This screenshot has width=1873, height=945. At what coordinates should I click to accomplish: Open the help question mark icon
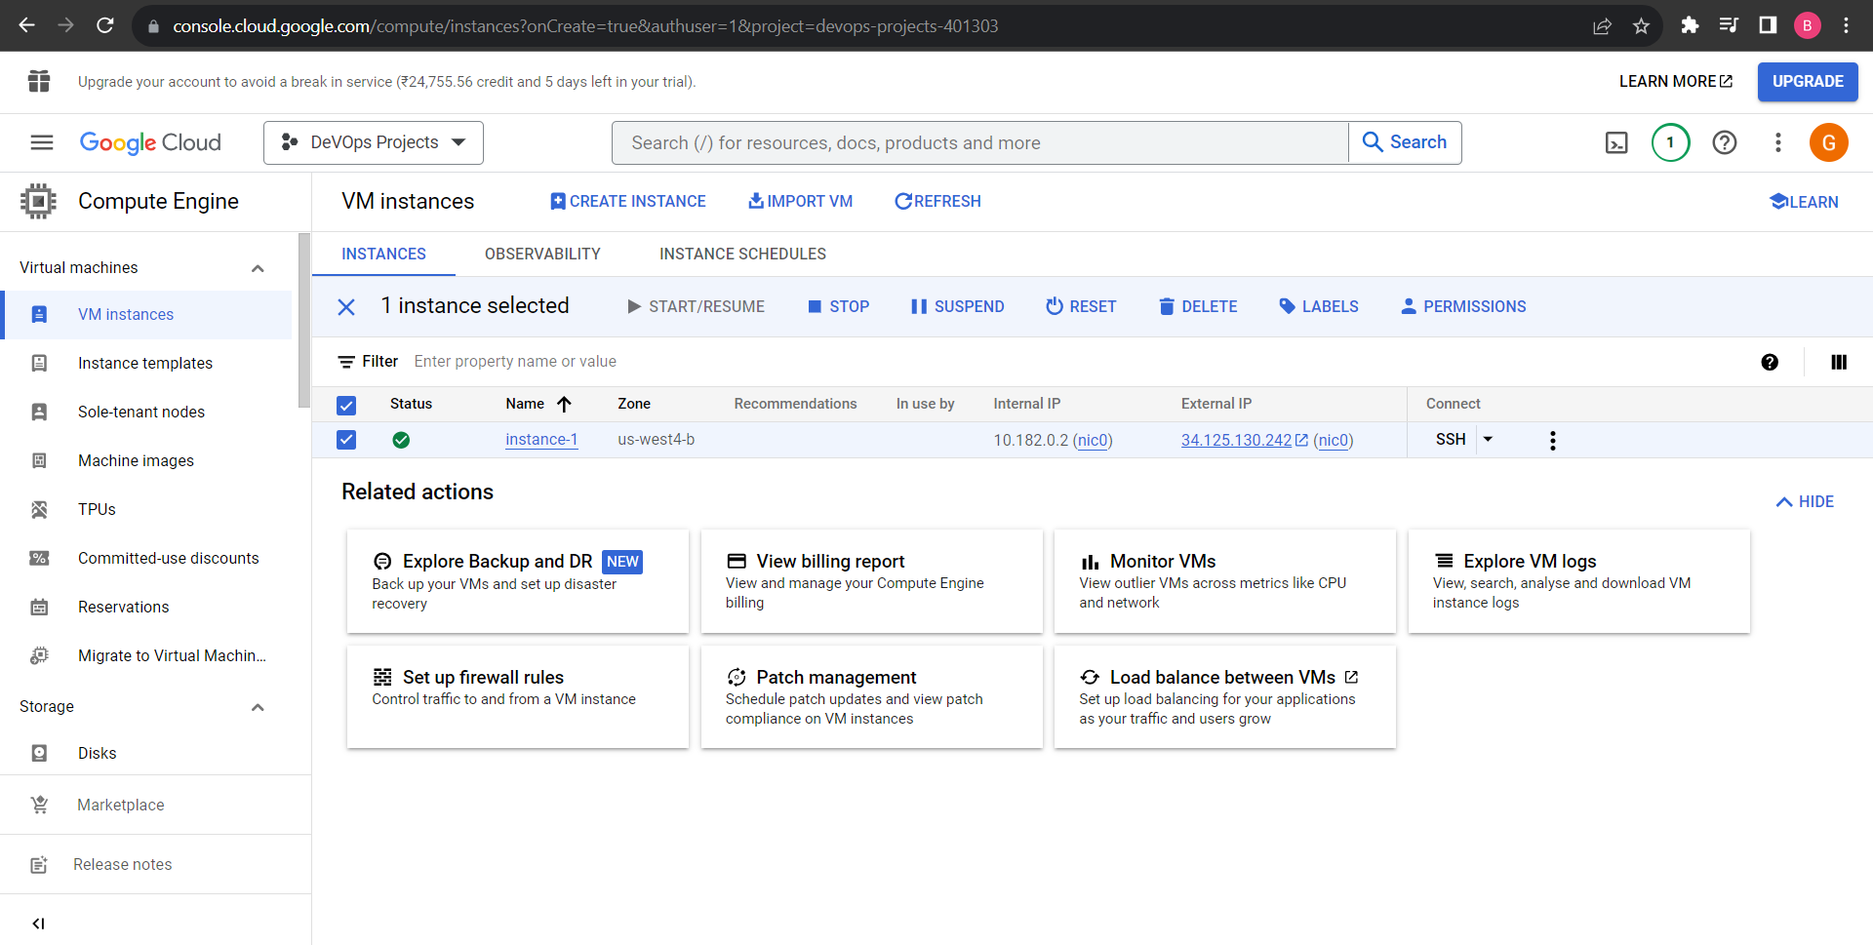[x=1724, y=143]
